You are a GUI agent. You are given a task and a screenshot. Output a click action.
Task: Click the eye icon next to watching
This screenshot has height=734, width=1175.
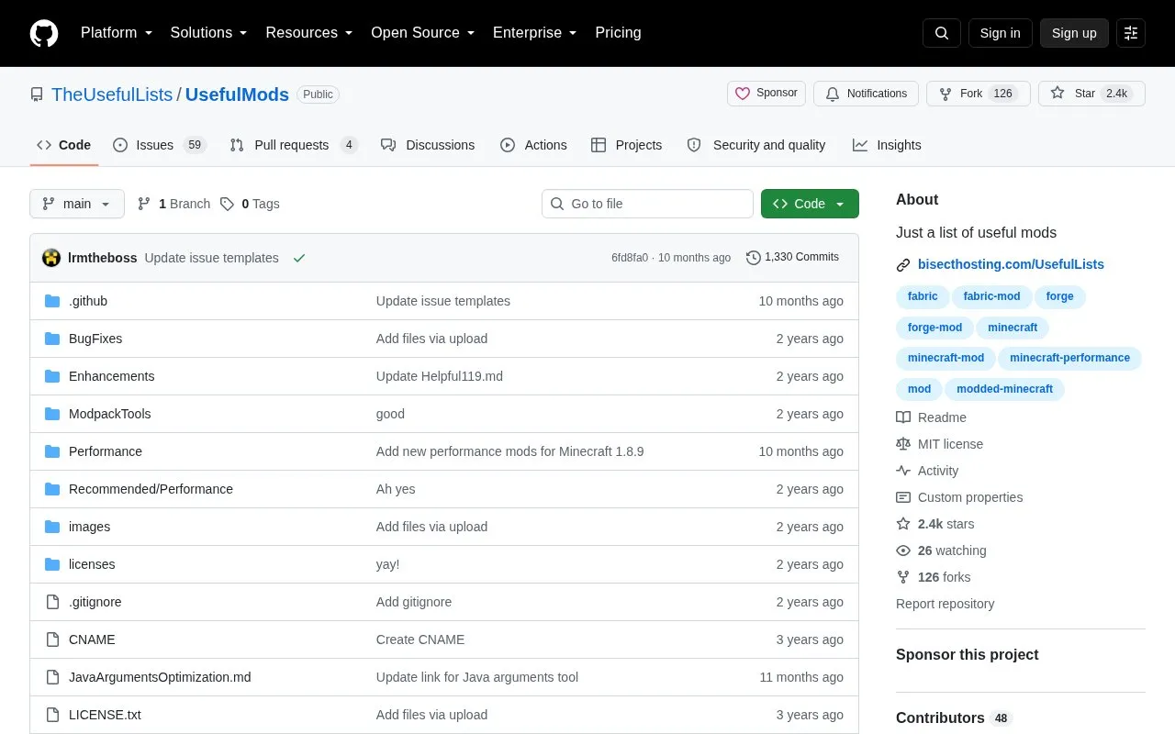[x=903, y=550]
